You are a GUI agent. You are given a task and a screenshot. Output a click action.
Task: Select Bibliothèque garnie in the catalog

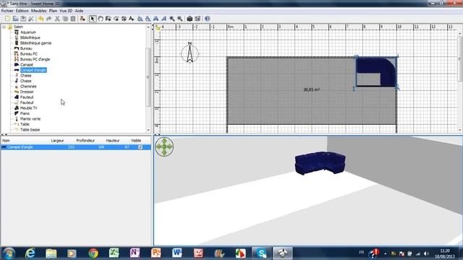(x=35, y=43)
